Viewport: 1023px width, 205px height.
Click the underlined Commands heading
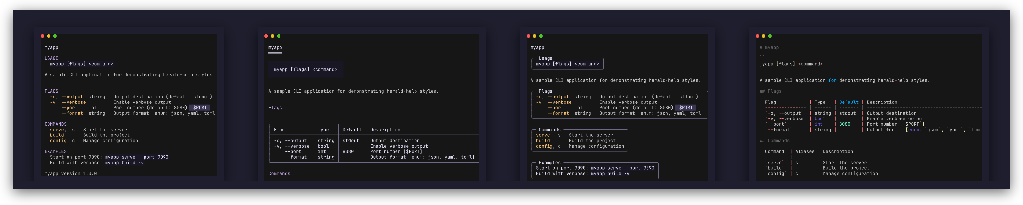tap(279, 174)
